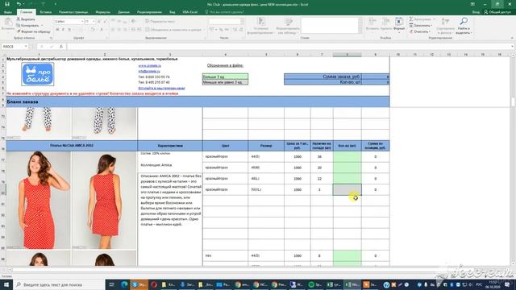Expand the formula bar with arrow
Viewport: 516px width, 290px height.
tap(513, 47)
